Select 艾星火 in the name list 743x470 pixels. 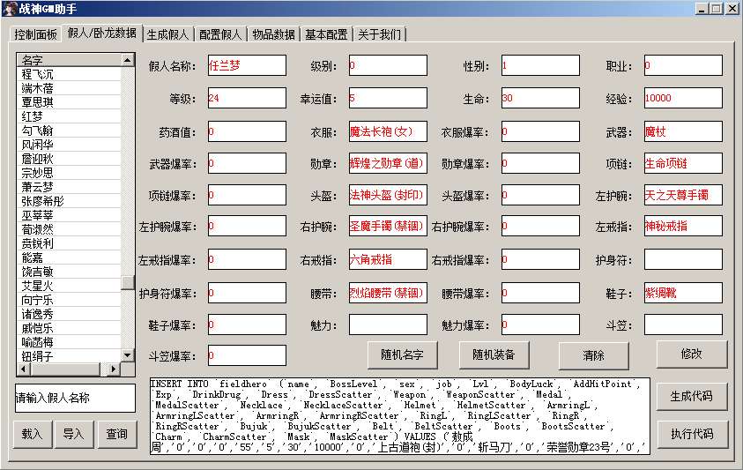[x=69, y=286]
